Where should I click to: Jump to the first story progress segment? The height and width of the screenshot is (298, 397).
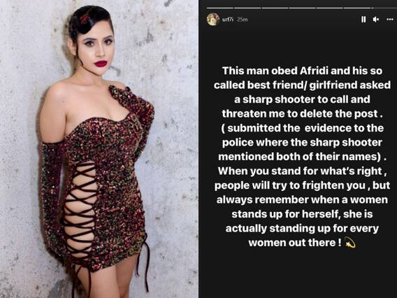219,8
